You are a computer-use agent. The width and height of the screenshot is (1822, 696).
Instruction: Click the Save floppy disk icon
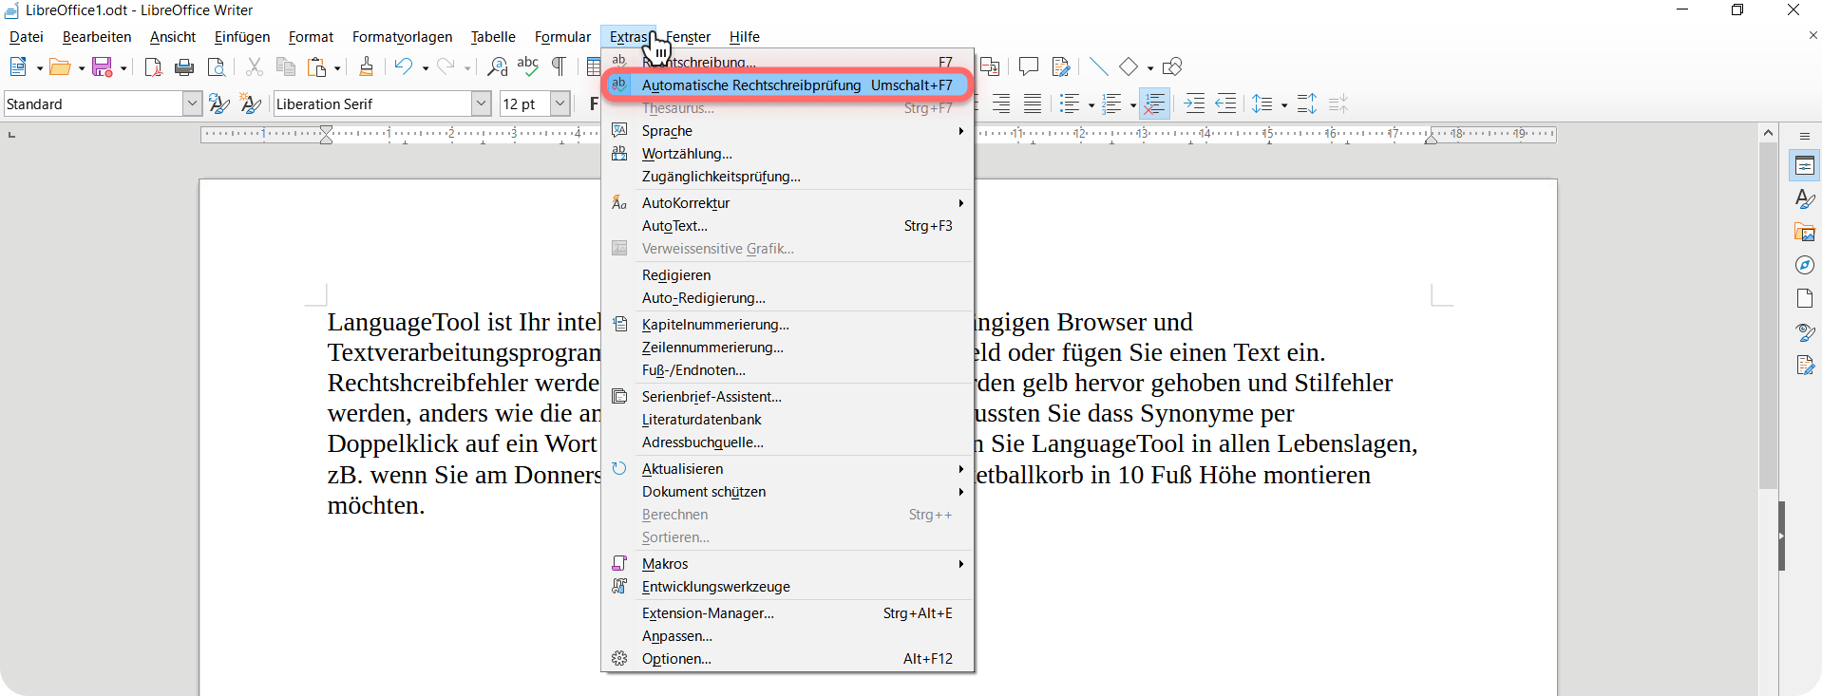pos(103,67)
